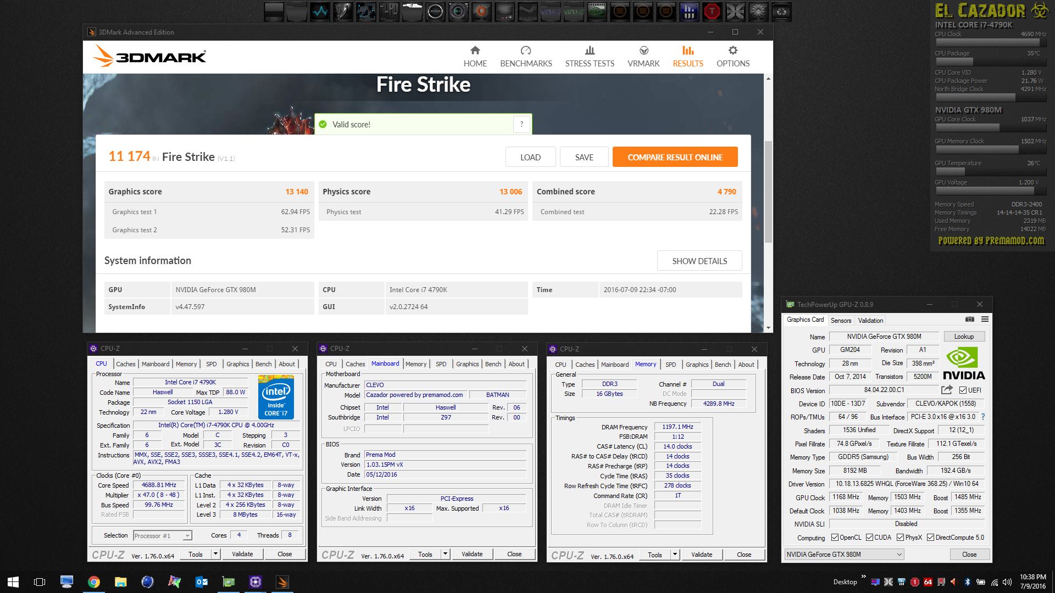Open Stress Tests section
The width and height of the screenshot is (1055, 593).
[x=590, y=57]
